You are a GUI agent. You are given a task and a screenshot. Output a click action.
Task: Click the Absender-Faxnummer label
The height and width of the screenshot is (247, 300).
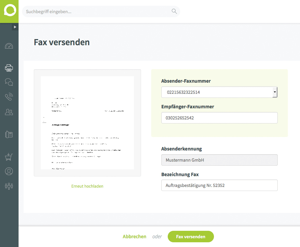pyautogui.click(x=186, y=81)
